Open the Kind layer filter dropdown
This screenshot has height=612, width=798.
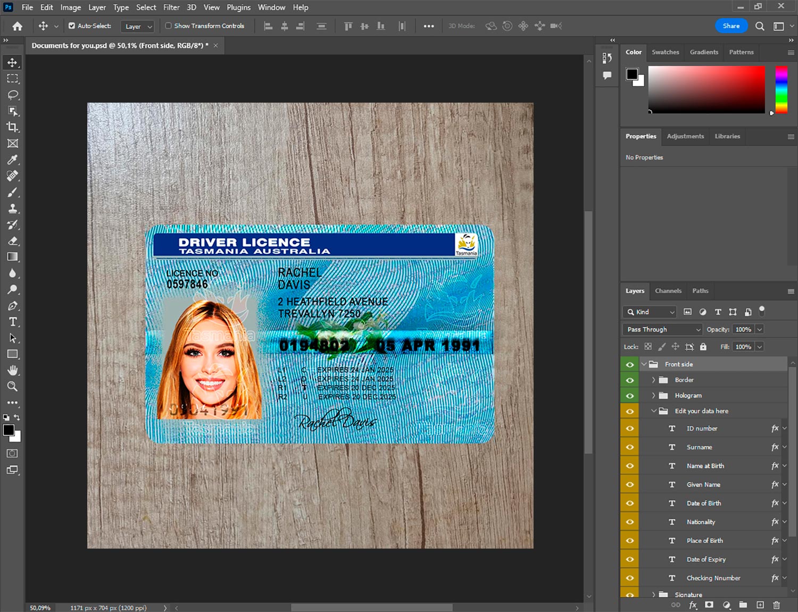[x=650, y=312]
